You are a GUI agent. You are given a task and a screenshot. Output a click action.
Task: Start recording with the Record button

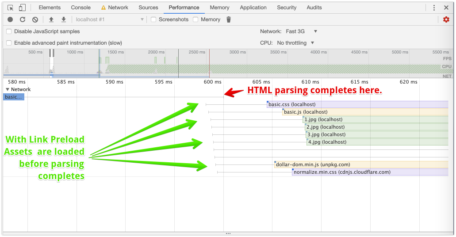pos(10,19)
